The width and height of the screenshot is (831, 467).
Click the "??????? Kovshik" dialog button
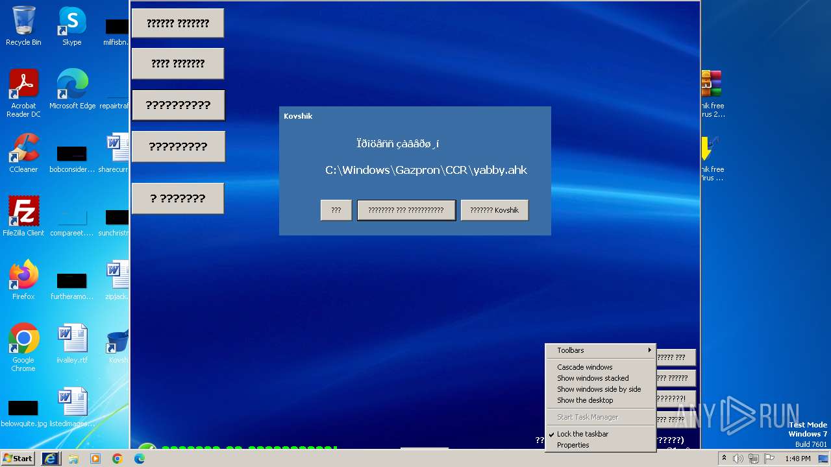tap(494, 210)
